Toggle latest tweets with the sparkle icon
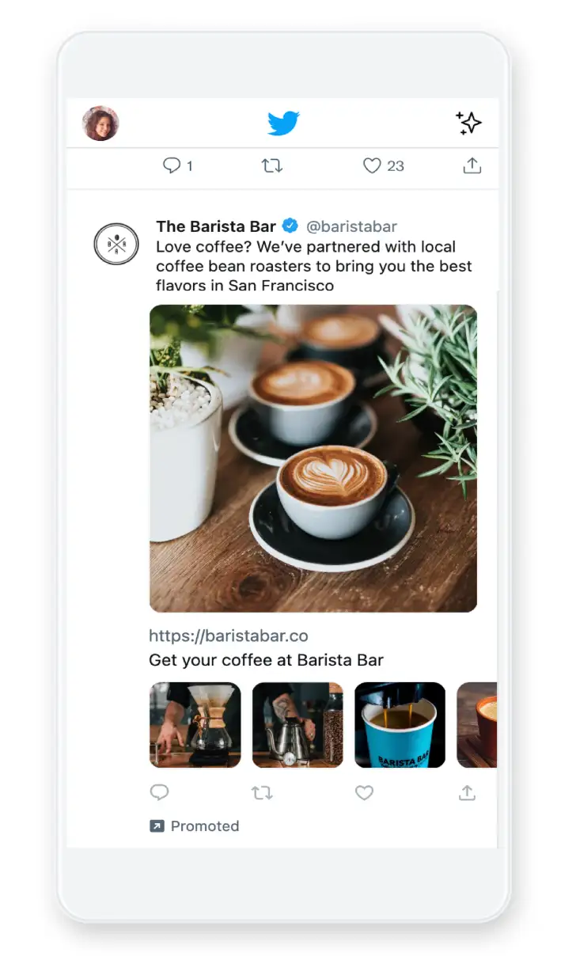576x964 pixels. [468, 123]
